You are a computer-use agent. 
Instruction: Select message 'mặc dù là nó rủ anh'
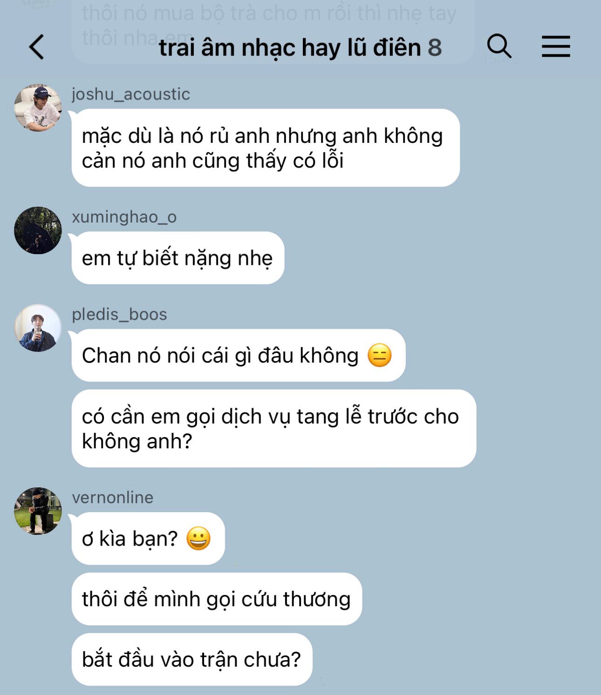266,148
